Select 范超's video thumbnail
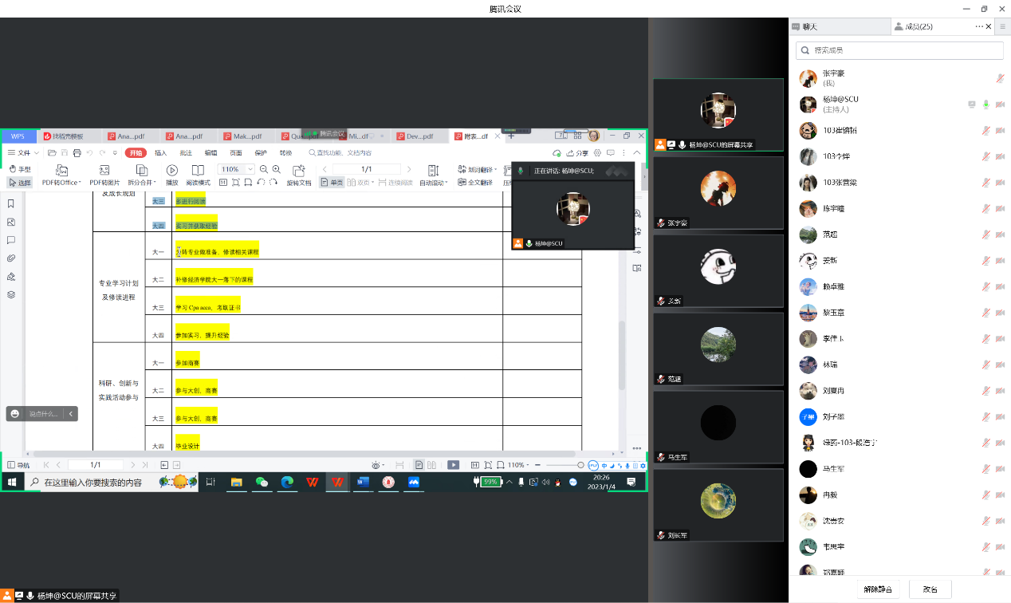Screen dimensions: 1011x603 pos(718,349)
